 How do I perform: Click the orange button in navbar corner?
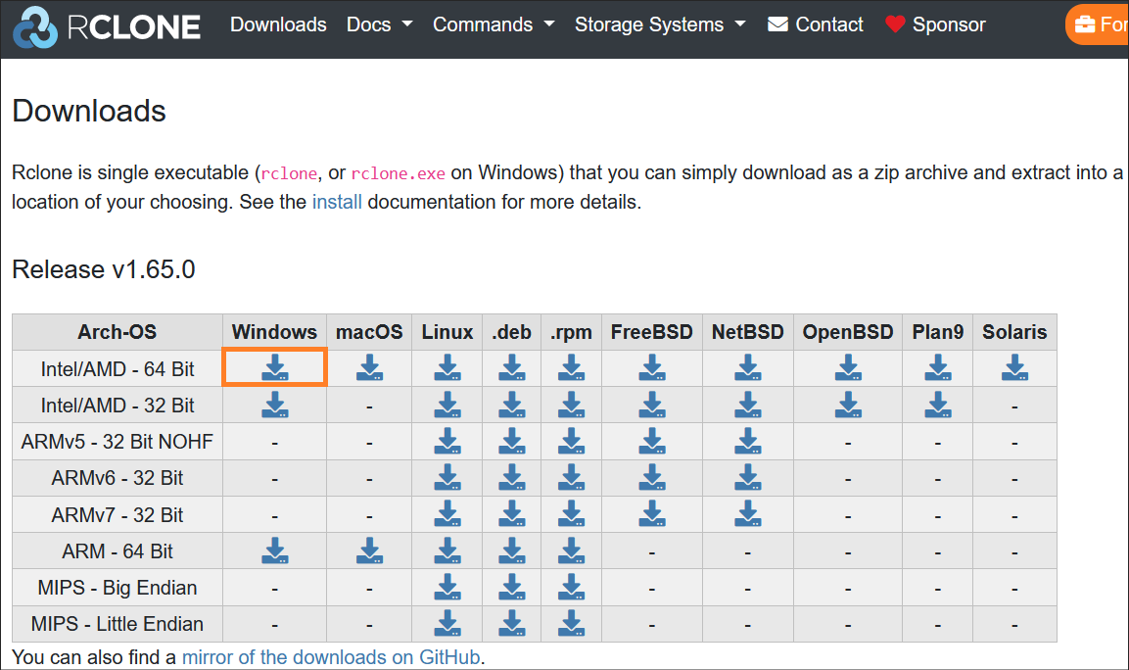1098,24
